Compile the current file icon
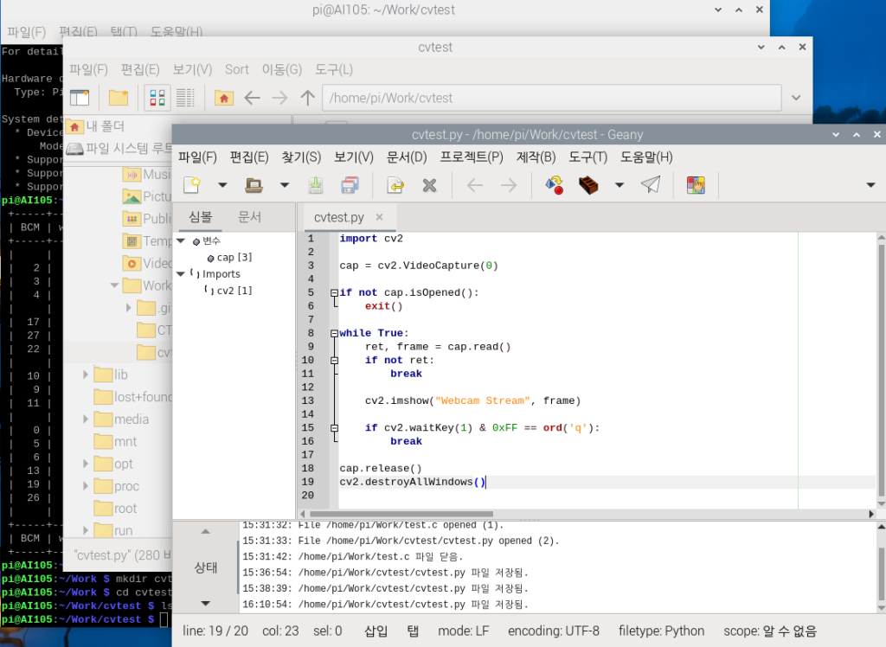The width and height of the screenshot is (886, 647). coord(555,185)
